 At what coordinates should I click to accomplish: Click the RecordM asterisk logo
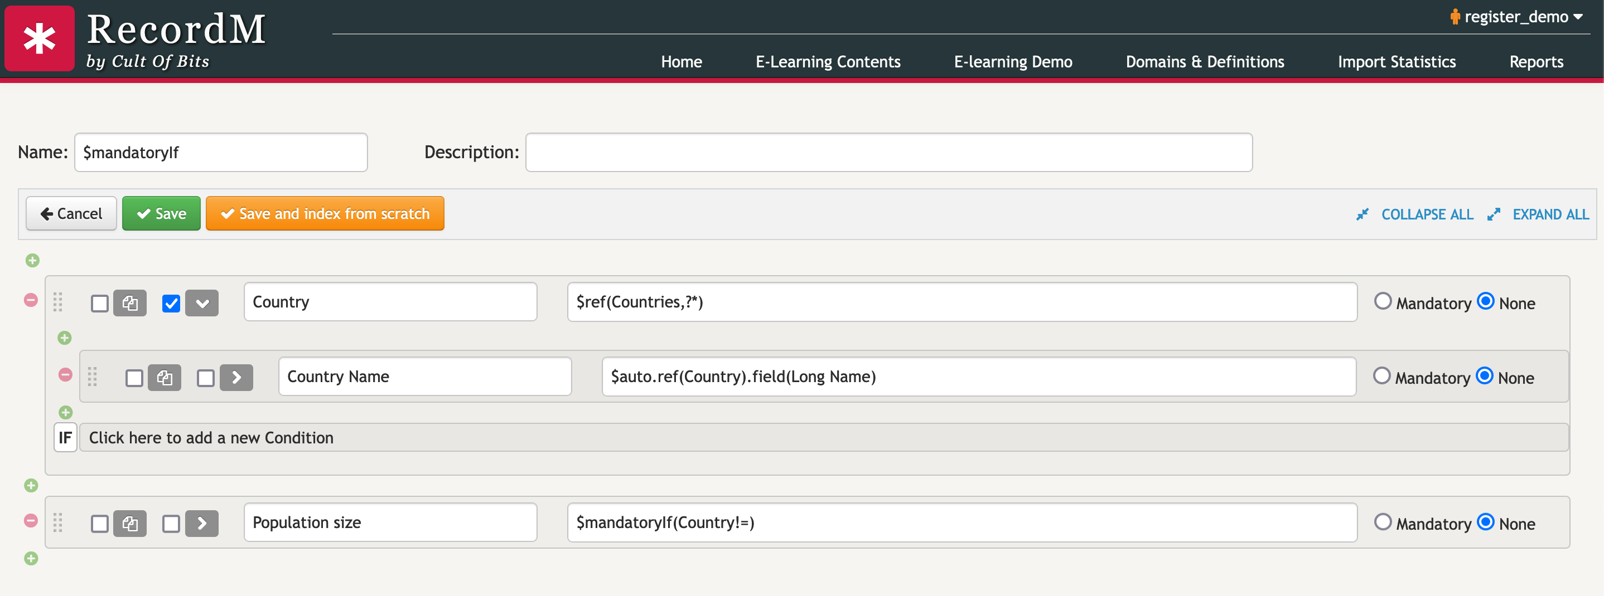tap(39, 38)
